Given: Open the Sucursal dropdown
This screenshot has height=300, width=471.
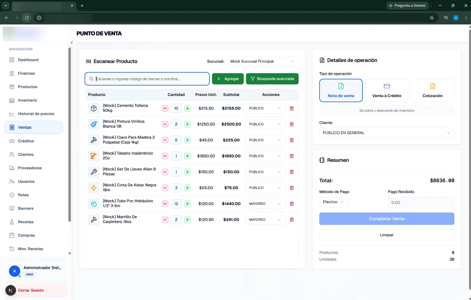Looking at the screenshot, I should coord(262,61).
